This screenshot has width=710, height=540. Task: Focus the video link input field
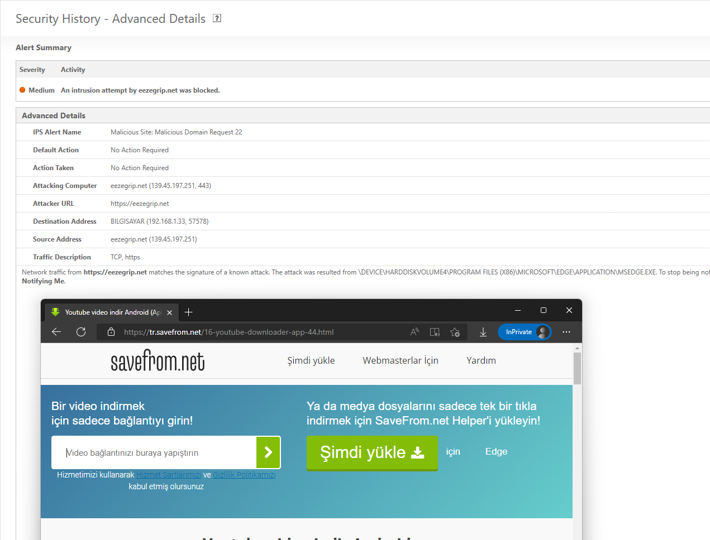click(154, 452)
